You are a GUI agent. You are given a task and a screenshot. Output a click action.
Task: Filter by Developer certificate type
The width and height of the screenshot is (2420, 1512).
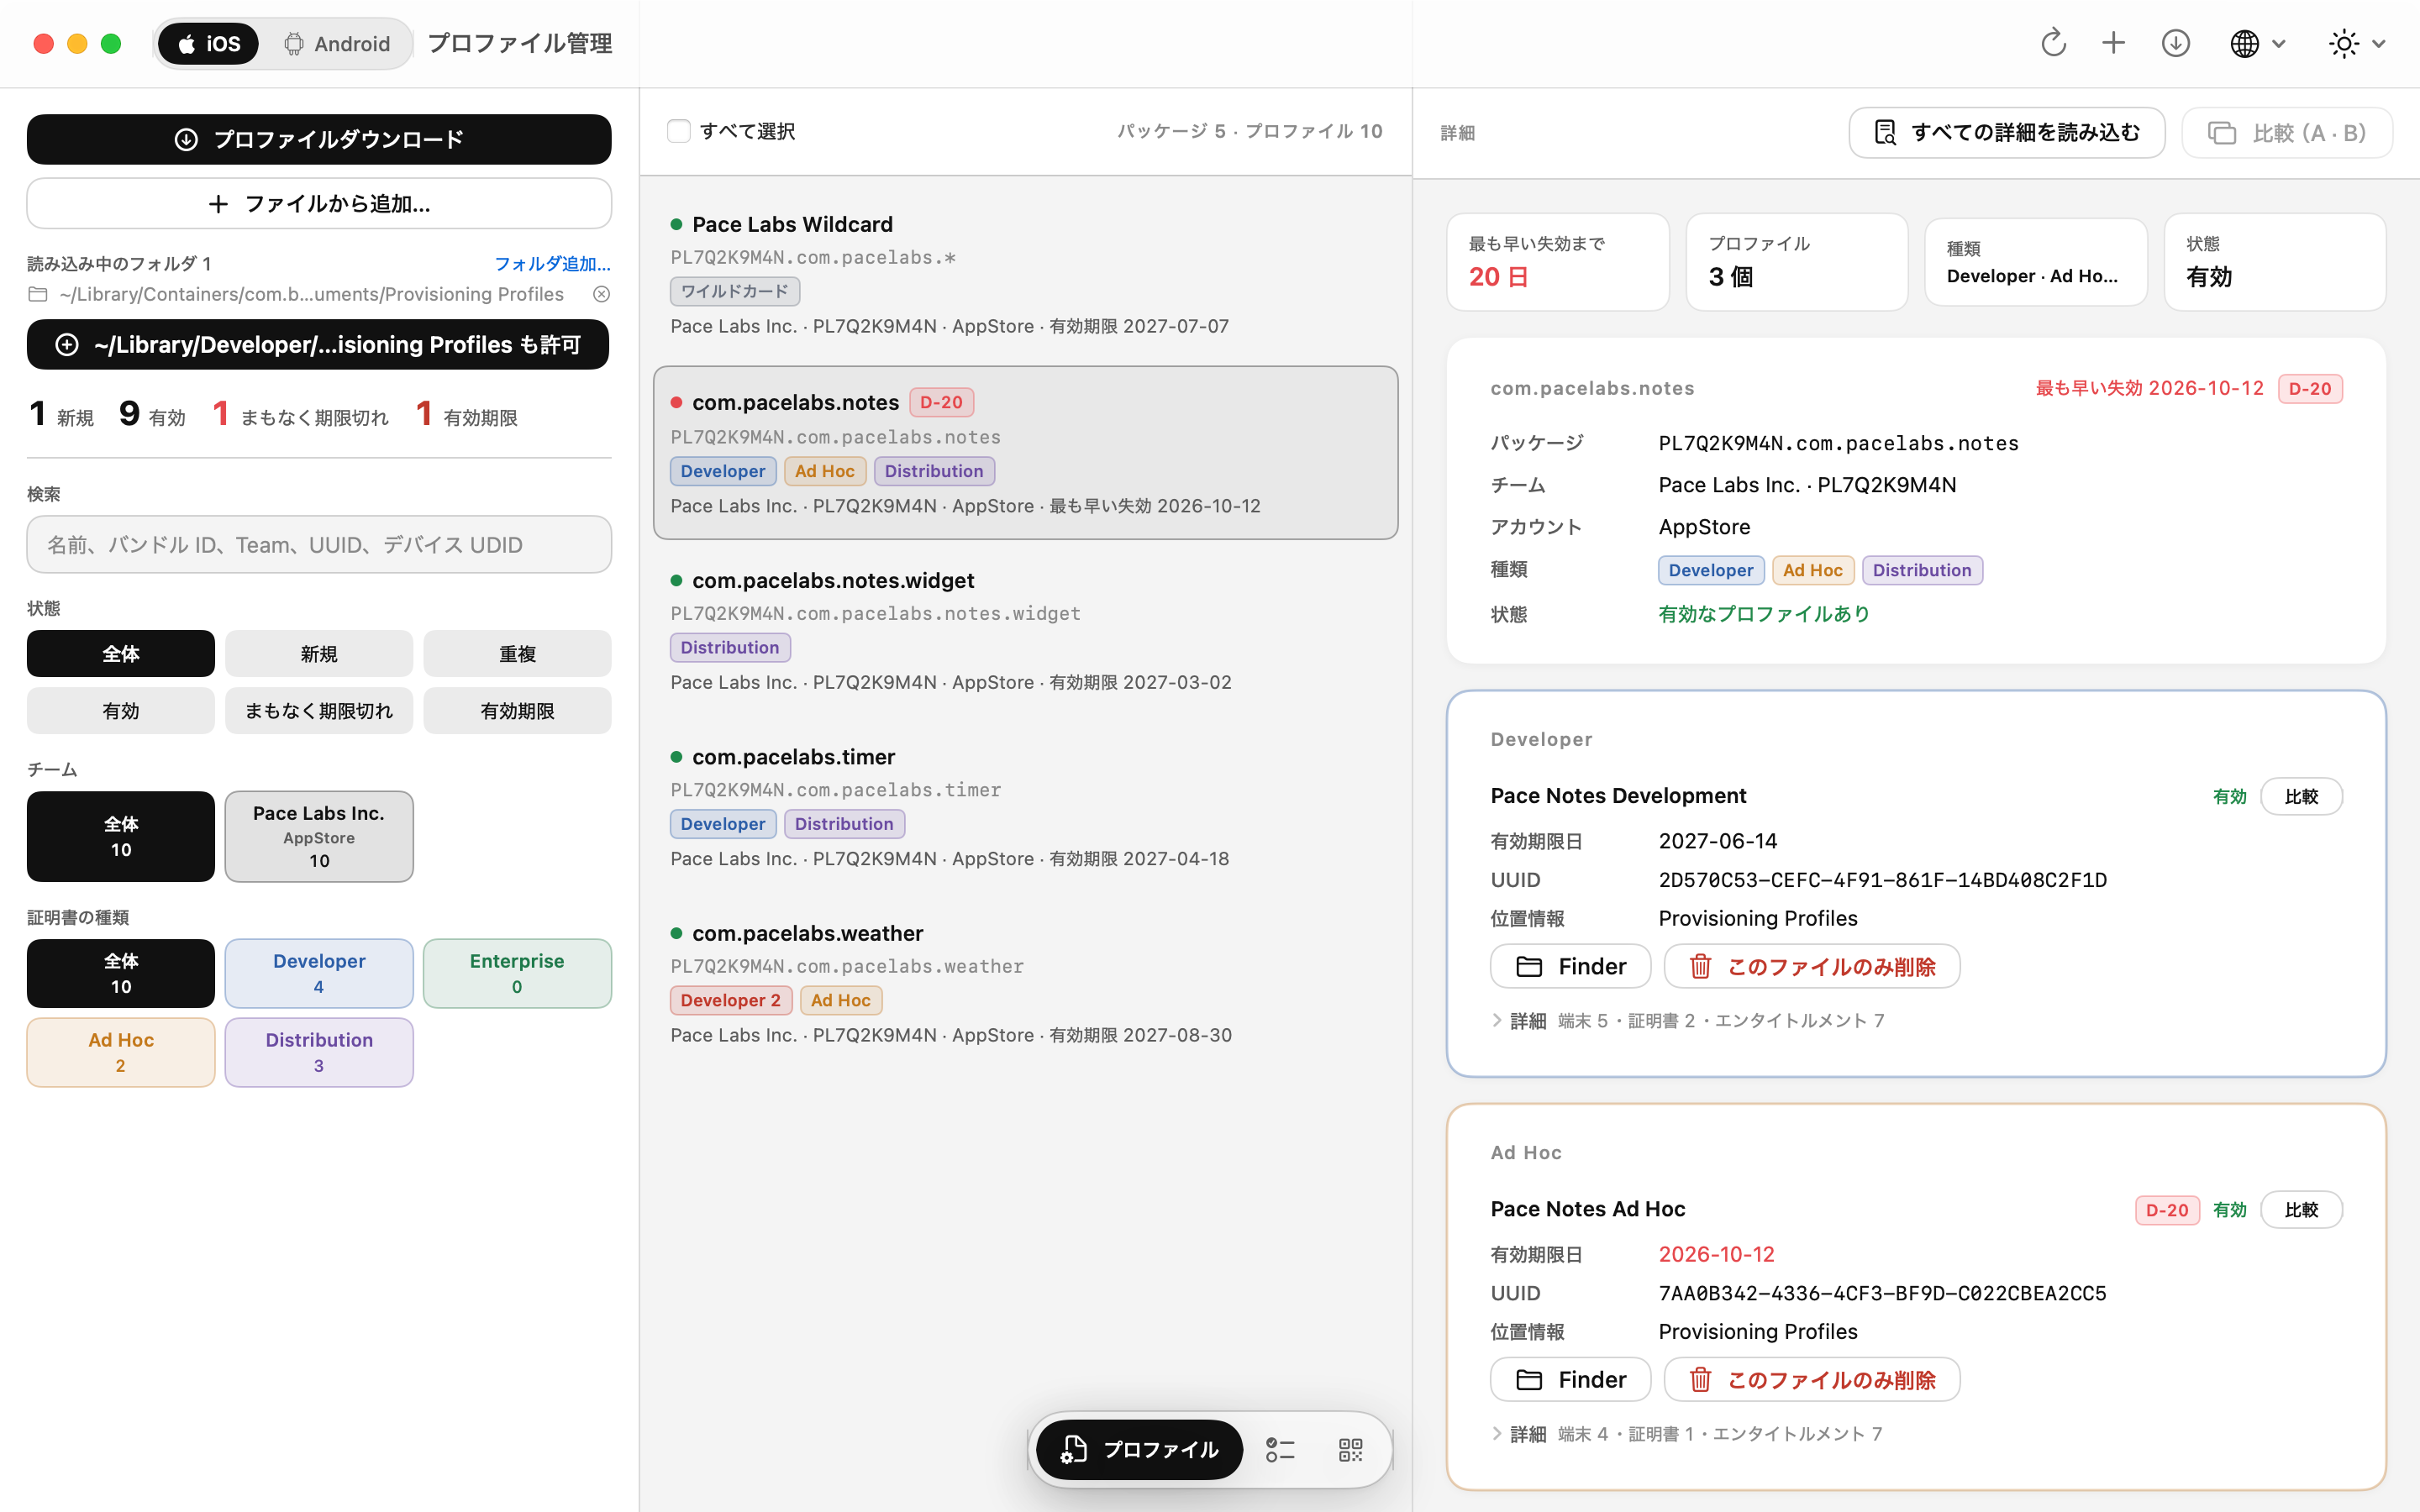[x=319, y=973]
